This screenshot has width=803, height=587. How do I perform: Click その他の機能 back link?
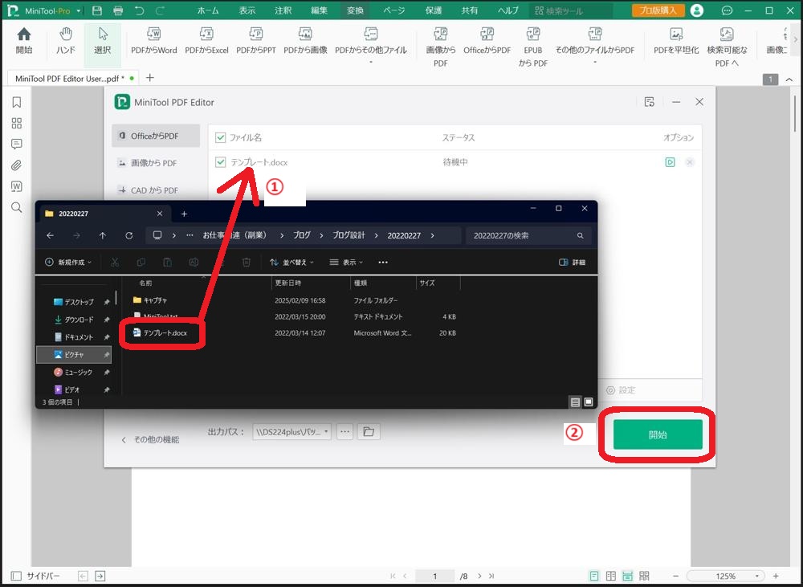(x=151, y=439)
